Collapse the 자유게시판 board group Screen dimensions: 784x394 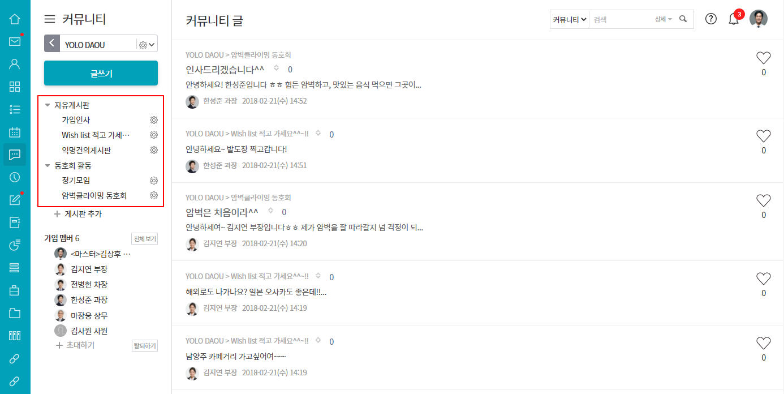click(48, 105)
